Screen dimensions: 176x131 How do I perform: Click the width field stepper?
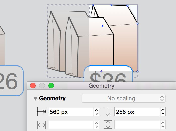pyautogui.click(x=97, y=124)
